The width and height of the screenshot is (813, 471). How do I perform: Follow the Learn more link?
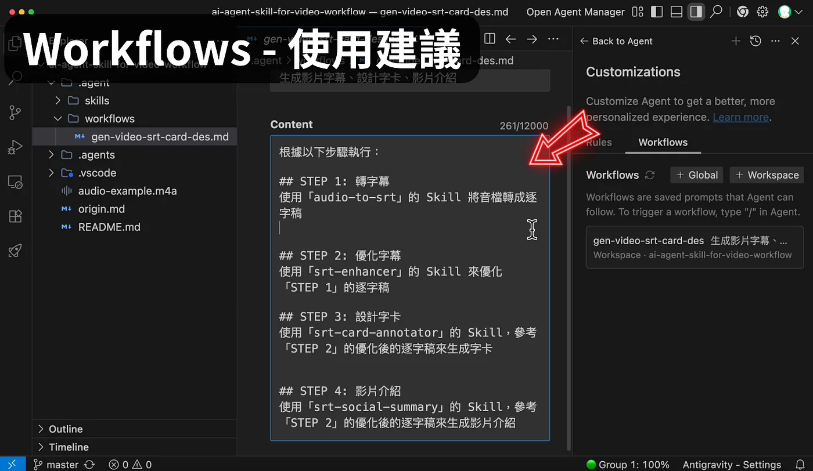pos(741,117)
